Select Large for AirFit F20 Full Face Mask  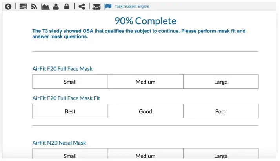point(221,82)
